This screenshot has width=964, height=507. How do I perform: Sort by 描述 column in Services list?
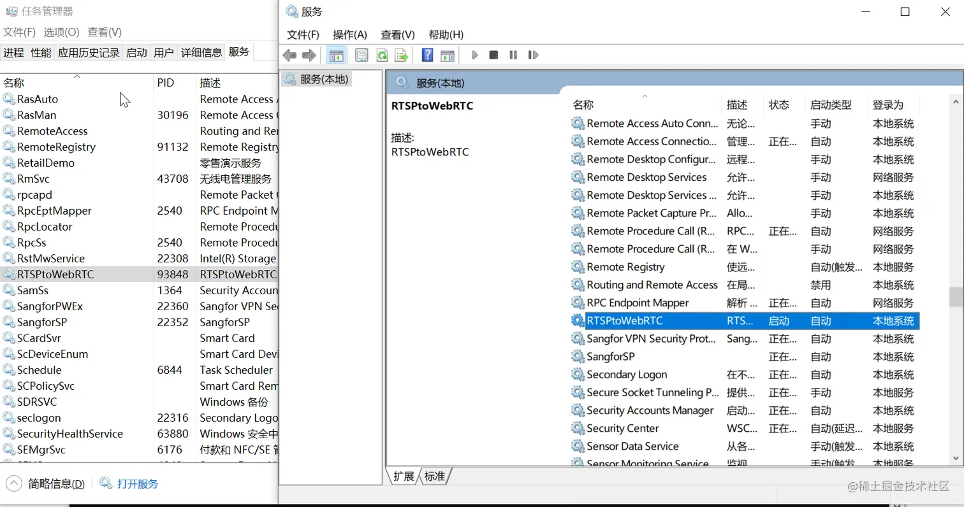click(742, 105)
